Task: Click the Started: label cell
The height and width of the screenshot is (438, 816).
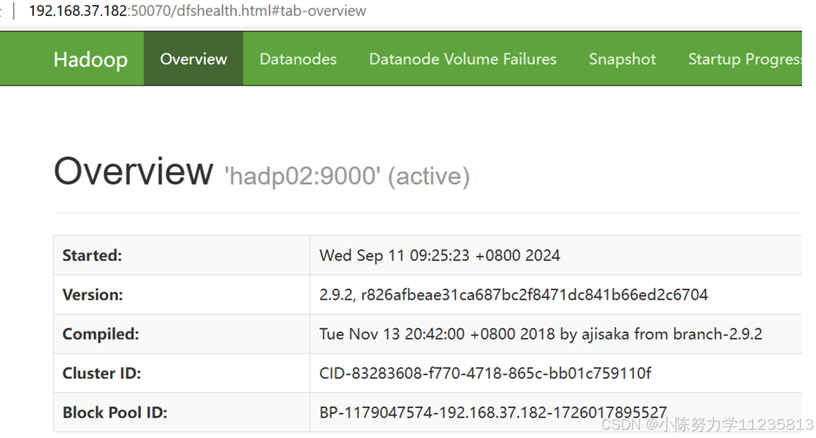Action: click(x=182, y=255)
